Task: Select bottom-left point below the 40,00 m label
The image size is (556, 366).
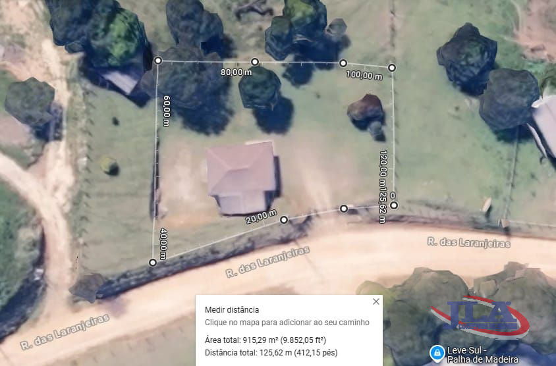Action: click(x=153, y=263)
